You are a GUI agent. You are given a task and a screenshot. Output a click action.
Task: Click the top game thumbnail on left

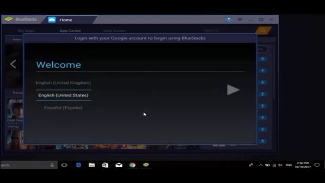[15, 109]
